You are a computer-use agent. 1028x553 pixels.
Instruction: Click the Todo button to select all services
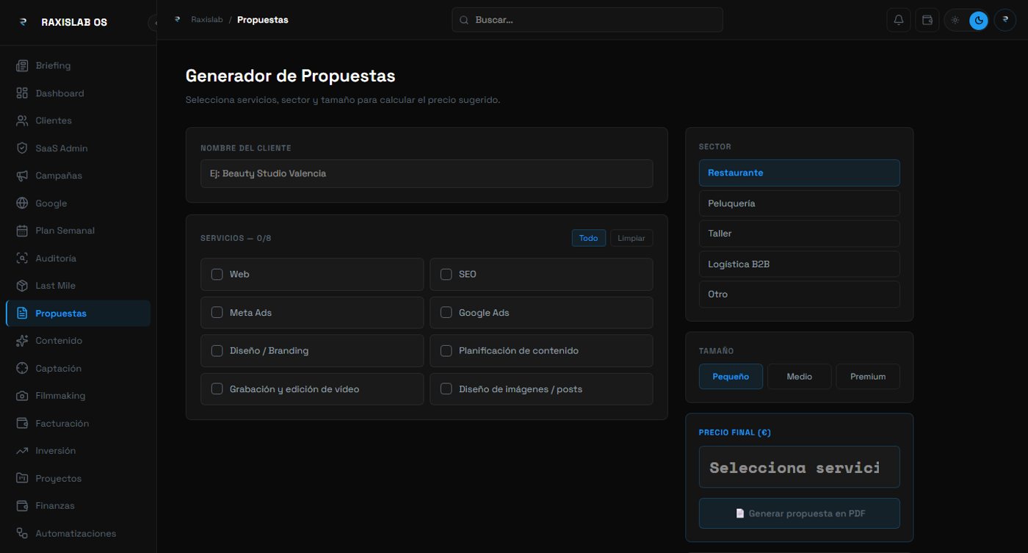tap(589, 238)
